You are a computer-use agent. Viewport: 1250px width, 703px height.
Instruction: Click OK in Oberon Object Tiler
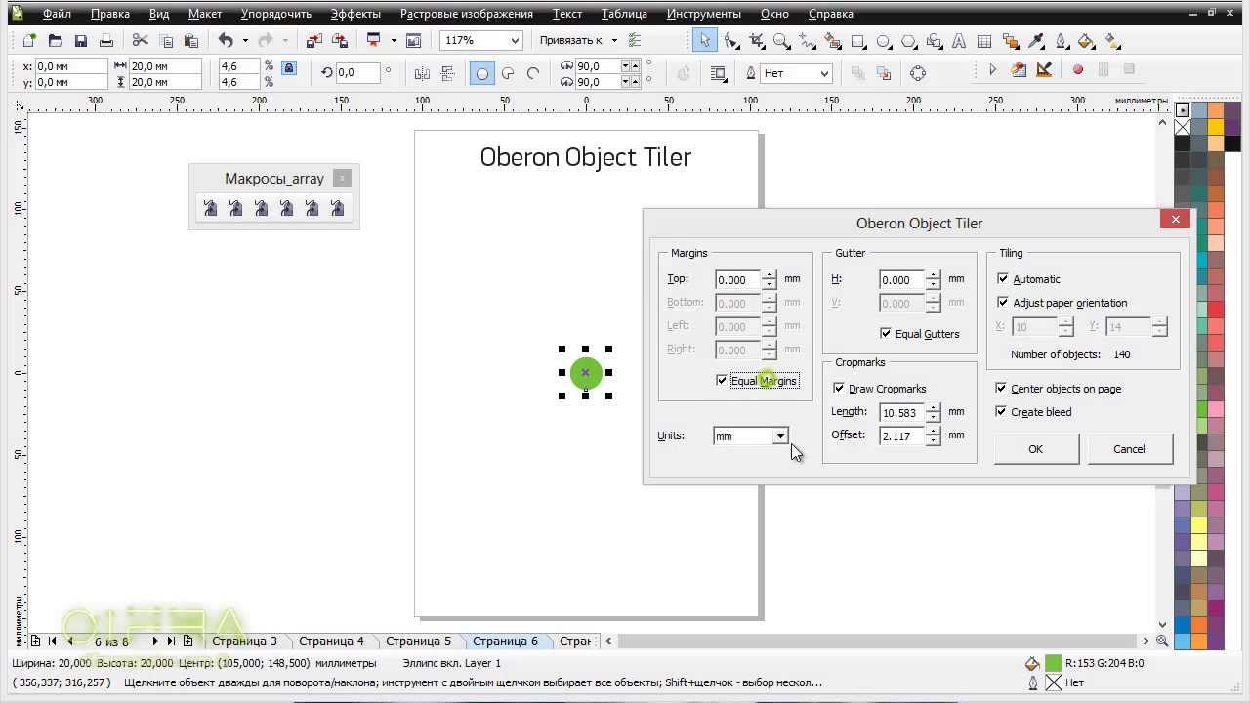click(1036, 449)
